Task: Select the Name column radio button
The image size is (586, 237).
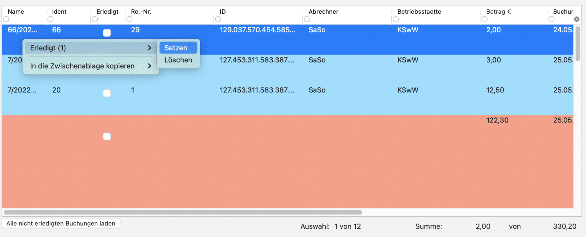Action: [x=6, y=19]
